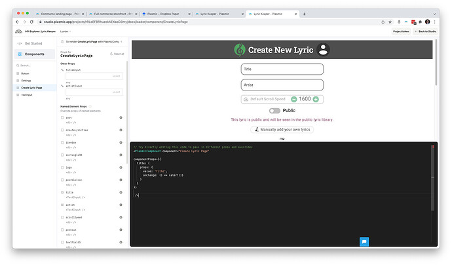Open the Plasmic extension icon in toolbar
Viewport: 452px width, 265px height.
coord(406,22)
